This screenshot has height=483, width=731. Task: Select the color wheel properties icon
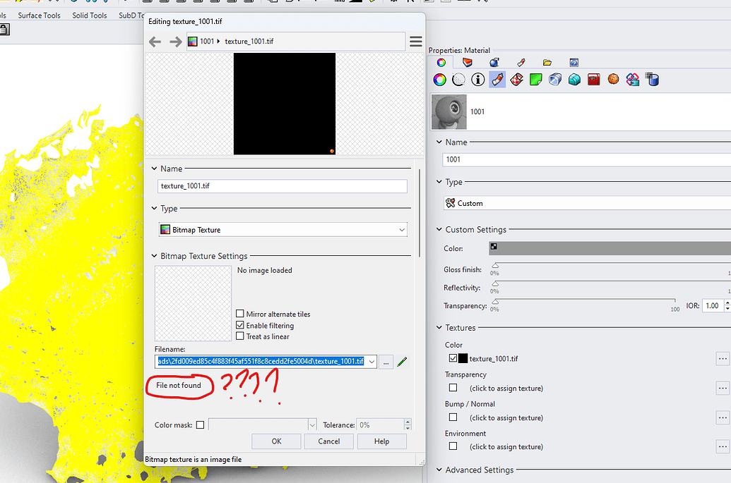[x=441, y=80]
